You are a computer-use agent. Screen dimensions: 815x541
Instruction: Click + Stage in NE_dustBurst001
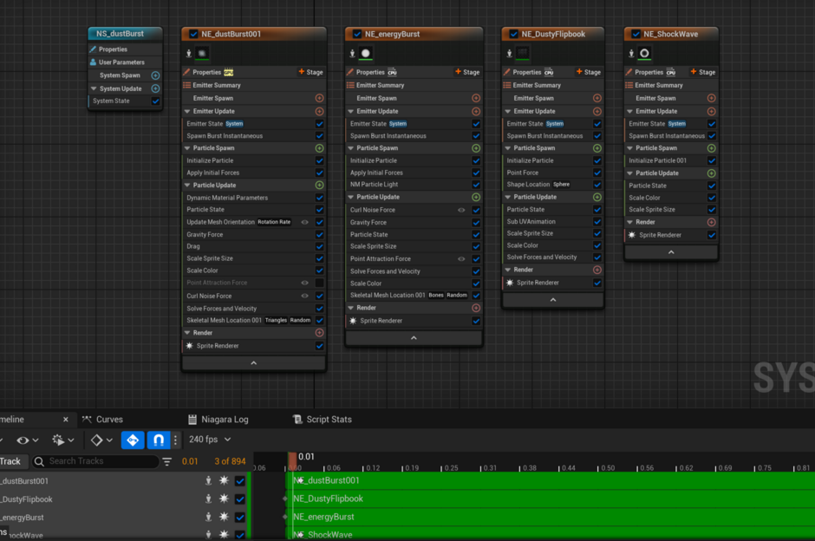point(310,72)
